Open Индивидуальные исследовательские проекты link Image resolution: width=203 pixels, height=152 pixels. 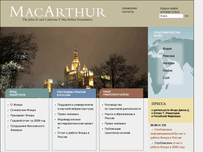point(75,123)
